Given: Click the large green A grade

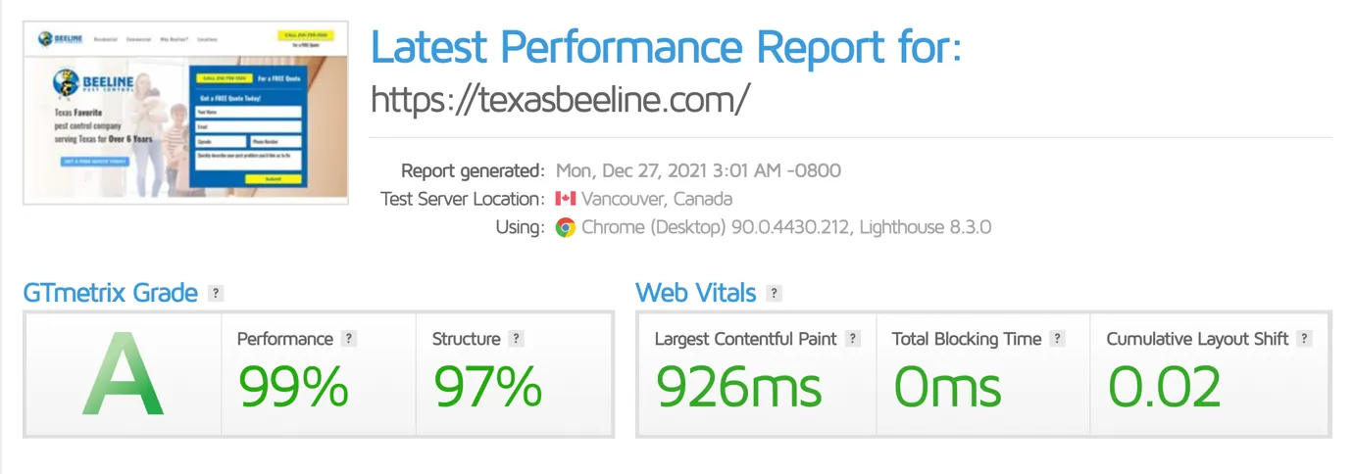Looking at the screenshot, I should (x=123, y=374).
